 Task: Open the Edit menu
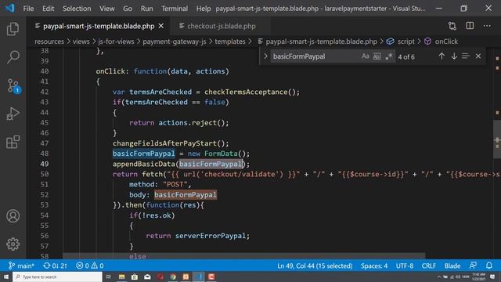tap(49, 9)
